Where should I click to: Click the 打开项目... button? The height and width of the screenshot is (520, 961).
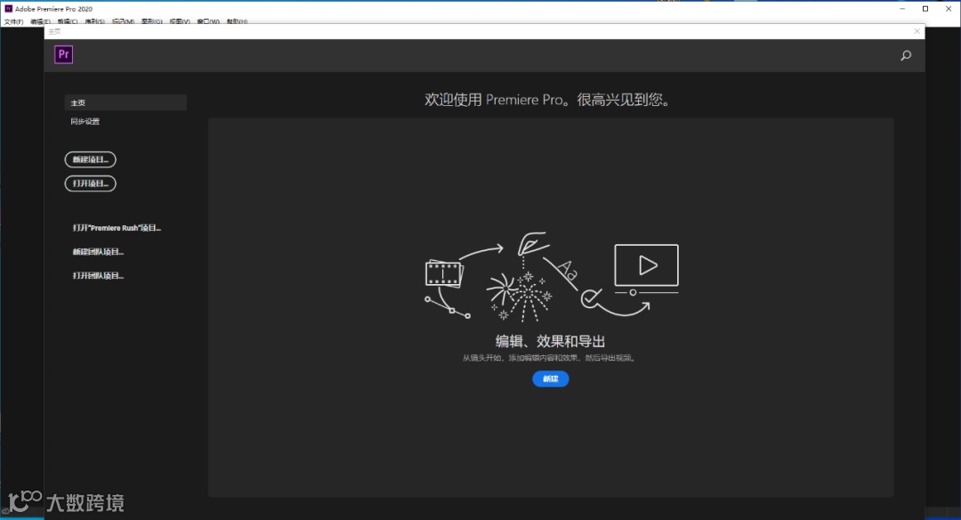point(90,183)
